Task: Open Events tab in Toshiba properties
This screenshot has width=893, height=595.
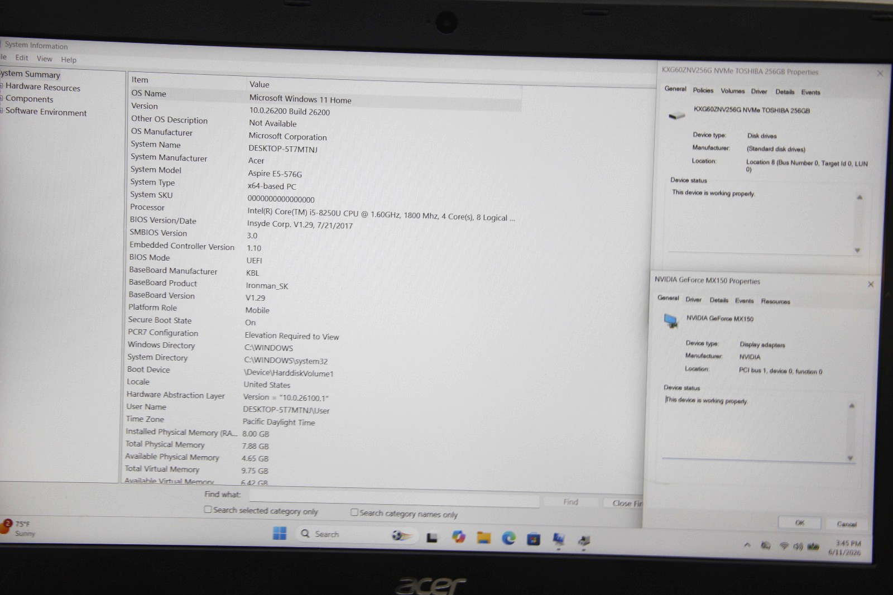Action: pyautogui.click(x=810, y=92)
